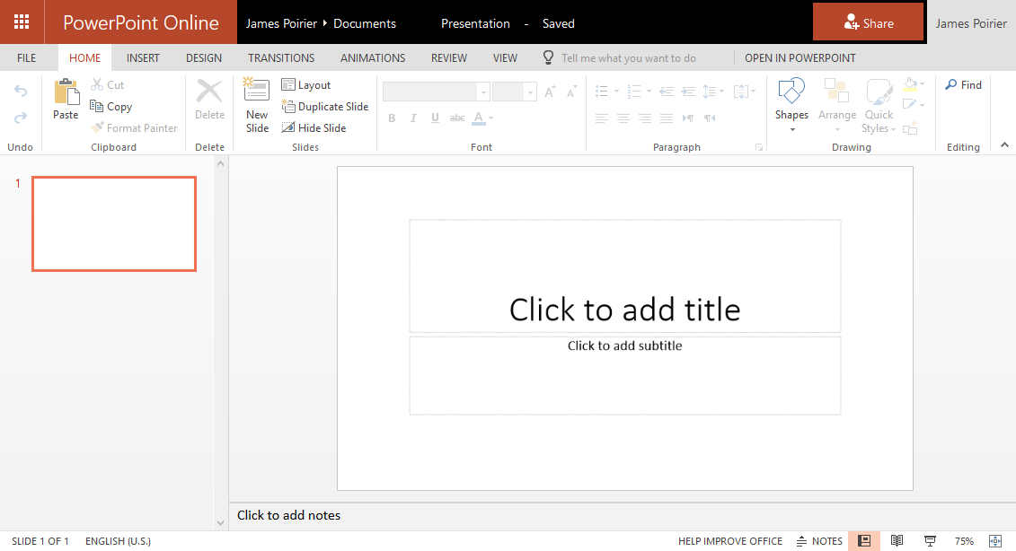Align text right

point(645,118)
